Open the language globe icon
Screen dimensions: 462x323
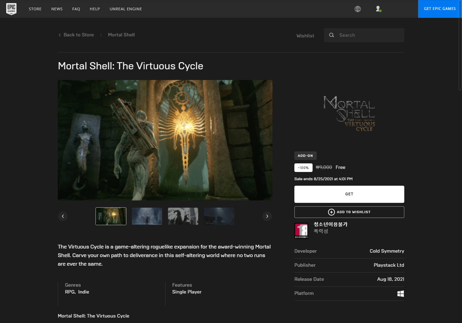pyautogui.click(x=358, y=9)
